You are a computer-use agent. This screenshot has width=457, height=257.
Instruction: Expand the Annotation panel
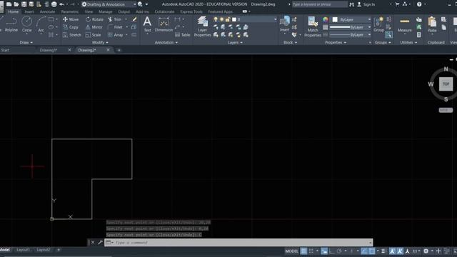point(166,43)
